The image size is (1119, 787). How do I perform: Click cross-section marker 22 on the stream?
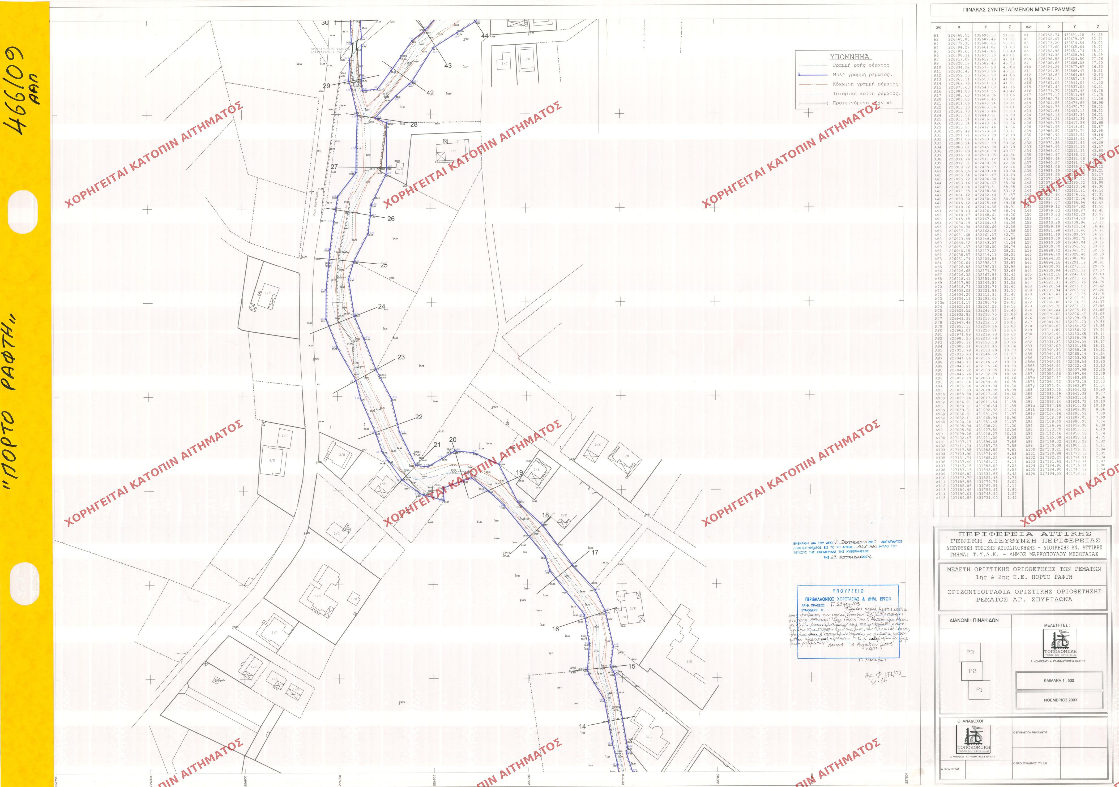(419, 417)
